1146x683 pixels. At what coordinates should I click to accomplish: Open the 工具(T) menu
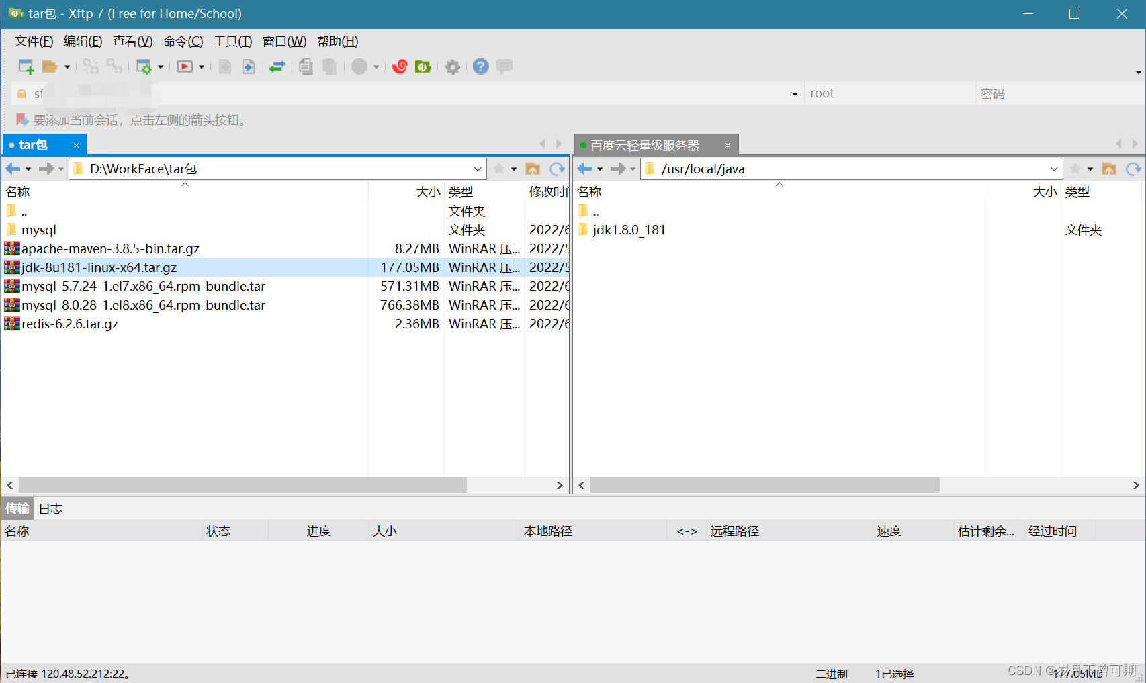(233, 42)
